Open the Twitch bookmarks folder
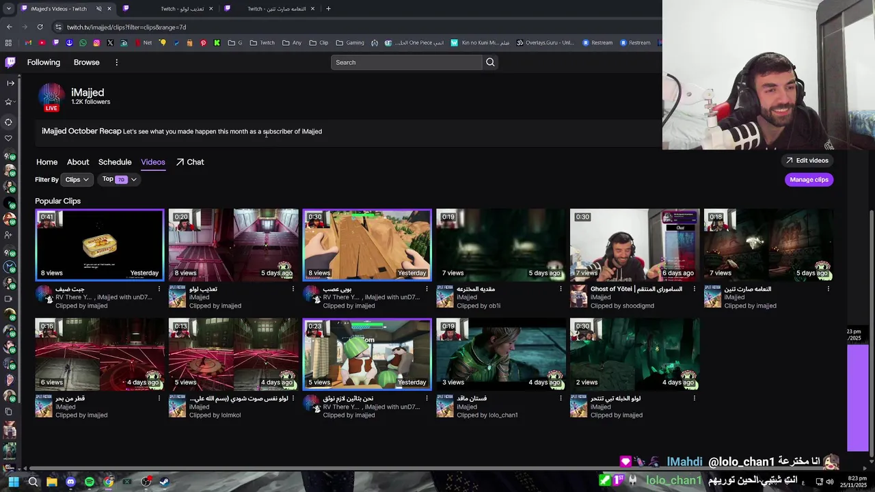 262,42
